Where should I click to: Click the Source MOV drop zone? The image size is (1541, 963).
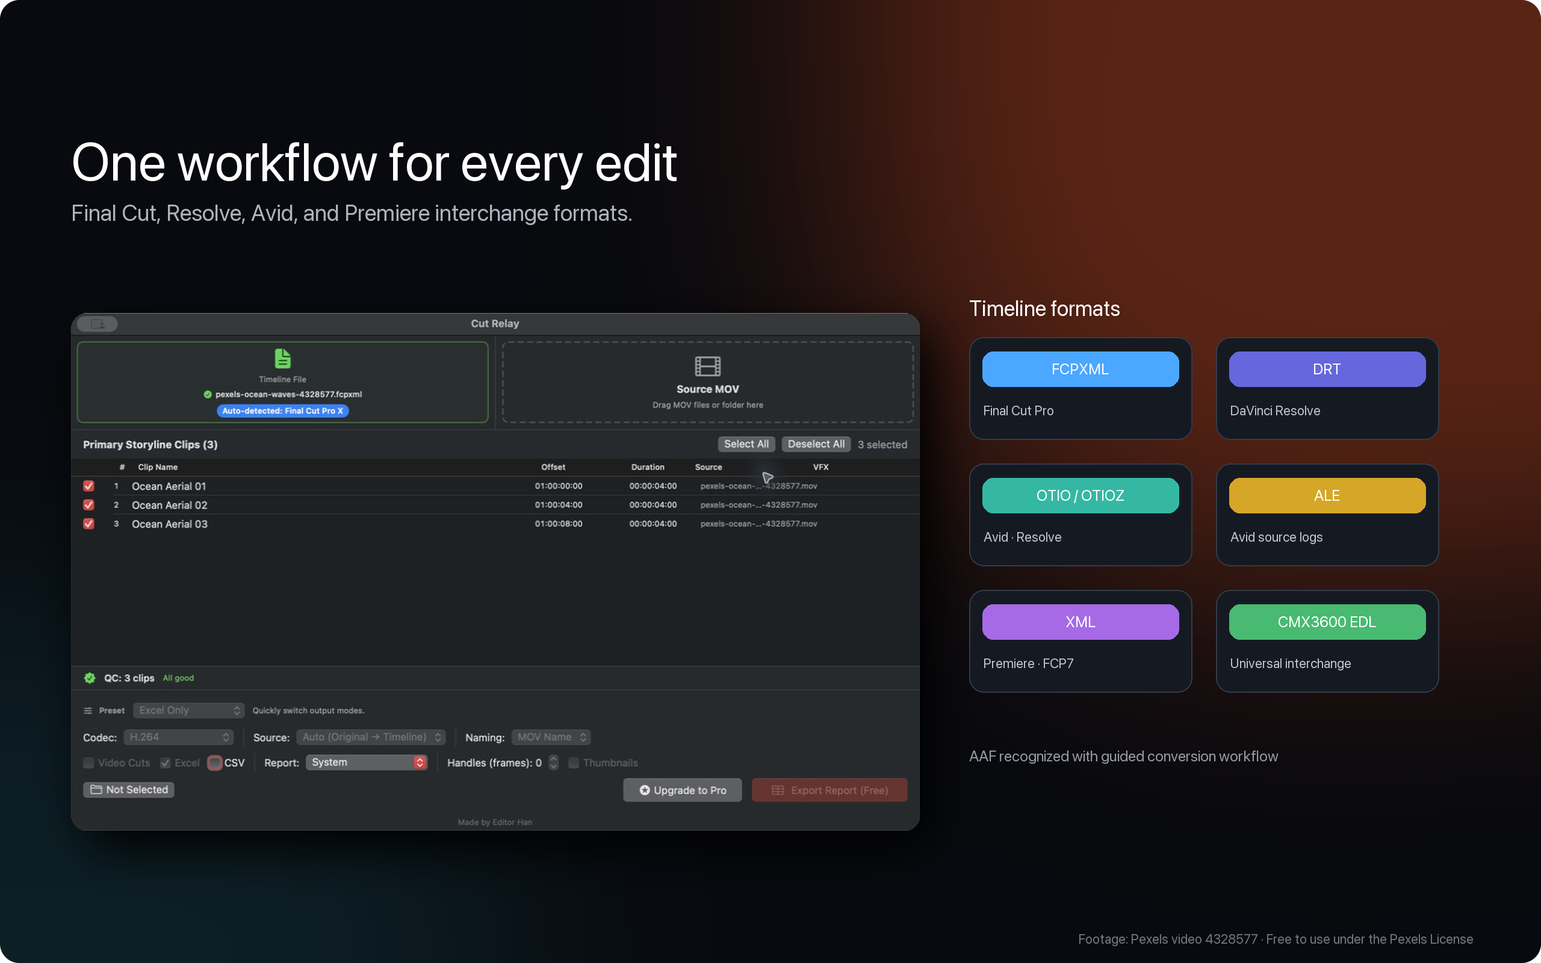point(707,382)
